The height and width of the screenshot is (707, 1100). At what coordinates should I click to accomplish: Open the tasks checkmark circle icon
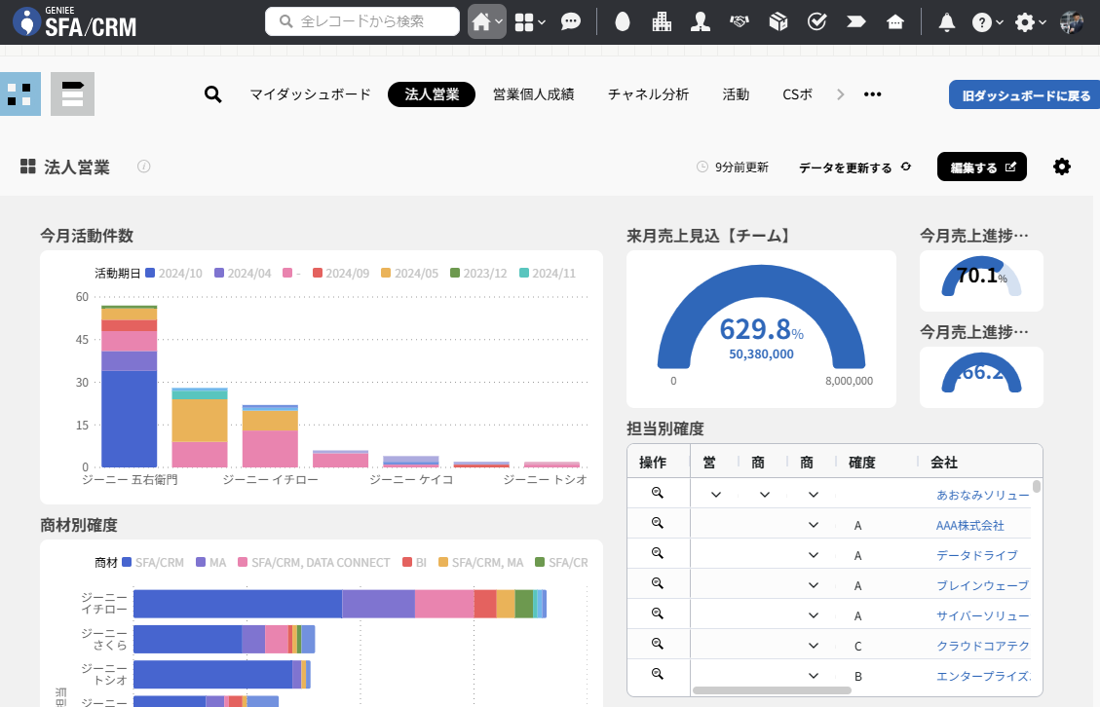(x=817, y=21)
